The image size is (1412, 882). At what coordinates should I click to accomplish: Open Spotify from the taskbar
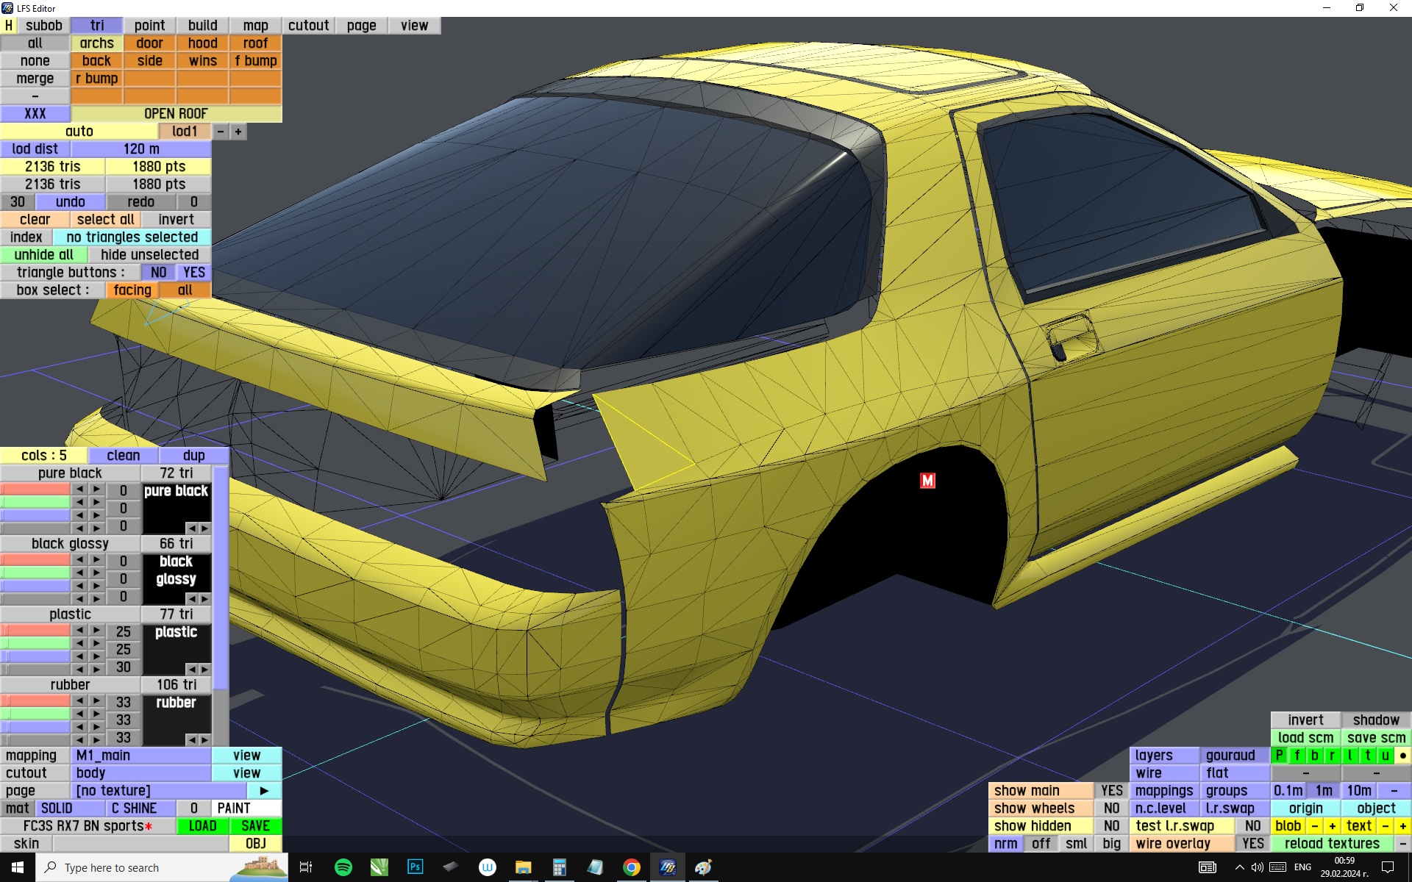point(343,867)
